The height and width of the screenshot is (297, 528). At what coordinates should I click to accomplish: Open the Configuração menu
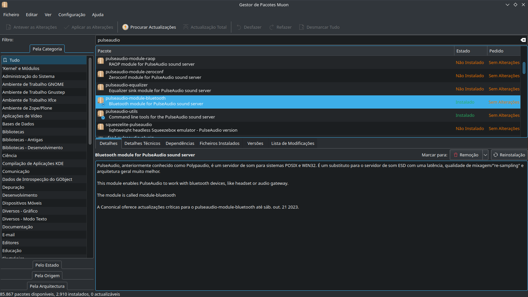(72, 15)
